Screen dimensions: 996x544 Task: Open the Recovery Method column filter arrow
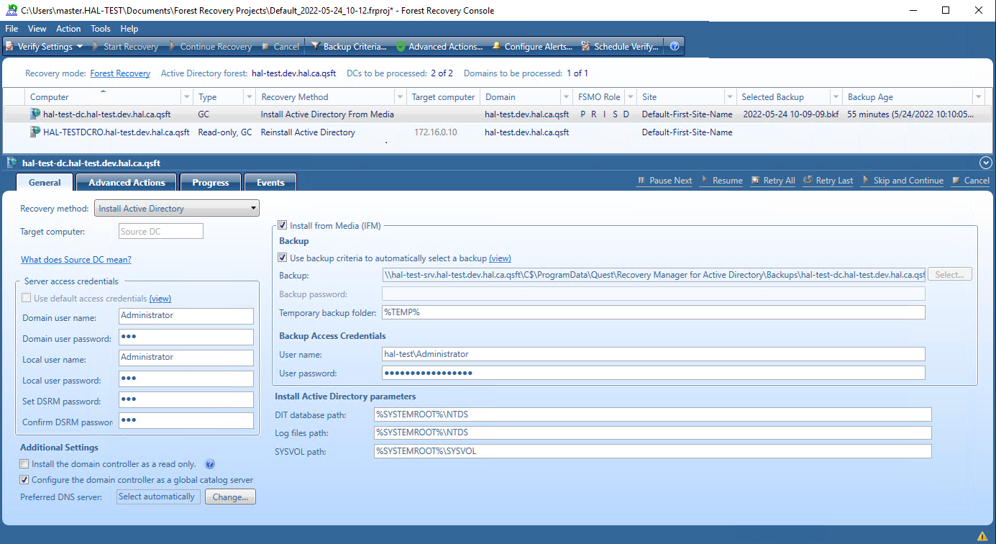click(400, 97)
